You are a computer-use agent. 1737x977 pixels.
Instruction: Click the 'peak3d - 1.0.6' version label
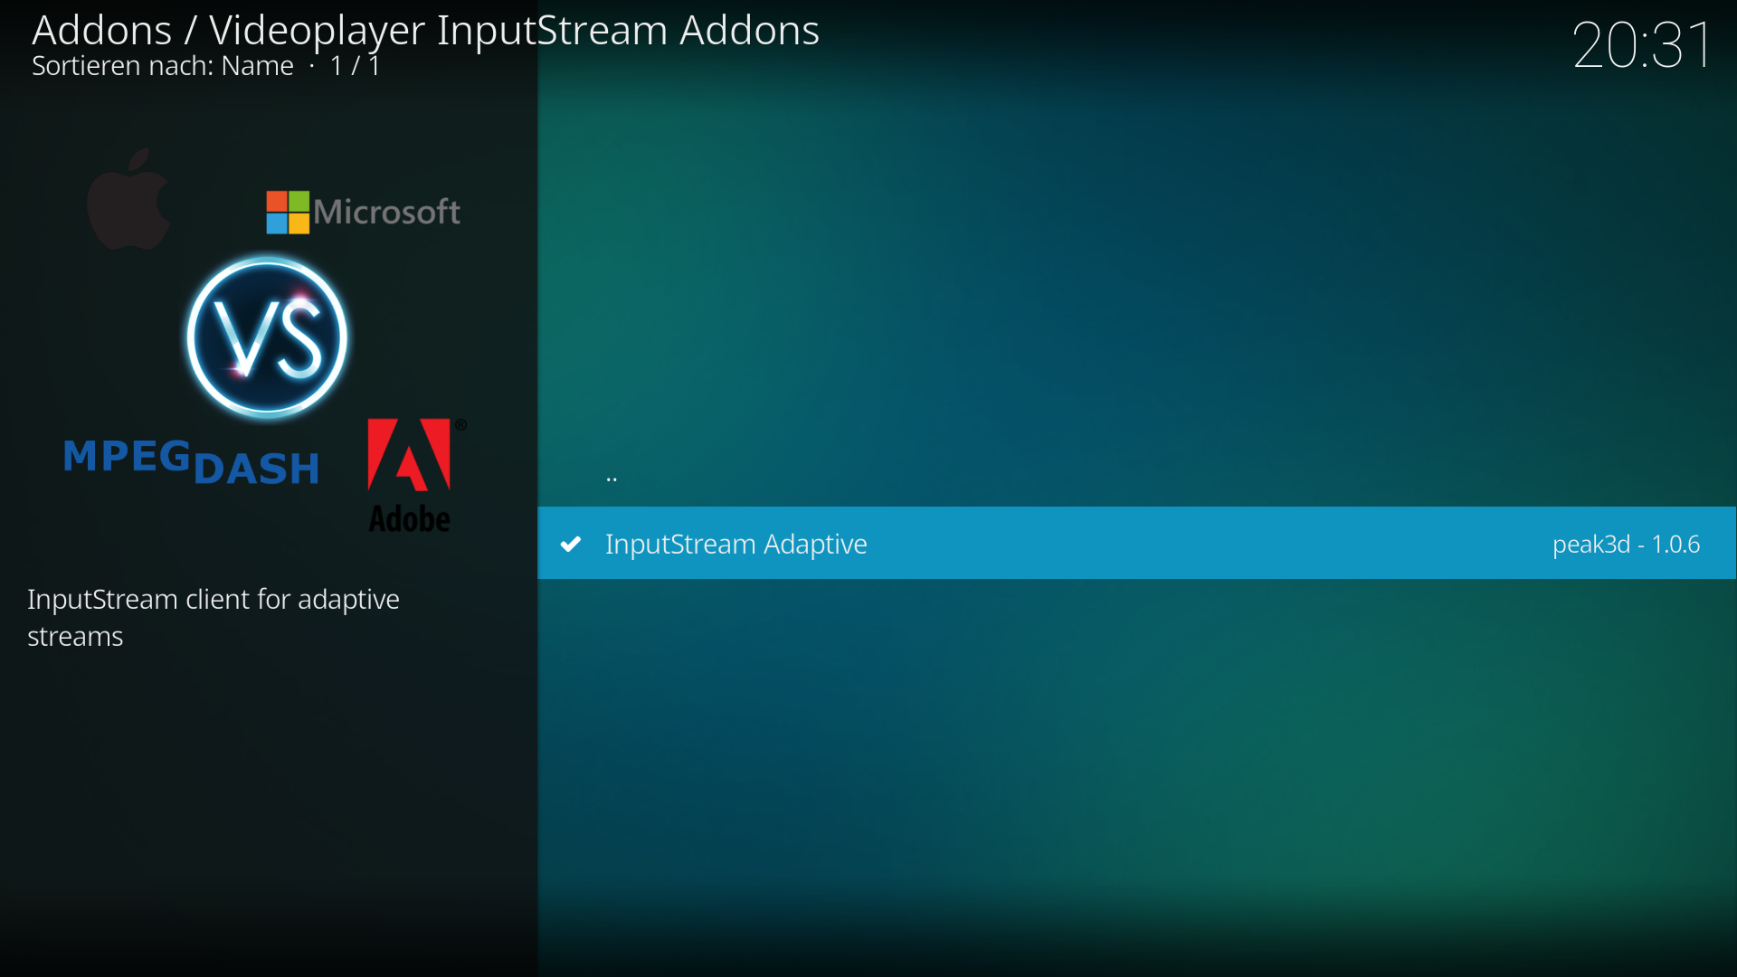1626,544
